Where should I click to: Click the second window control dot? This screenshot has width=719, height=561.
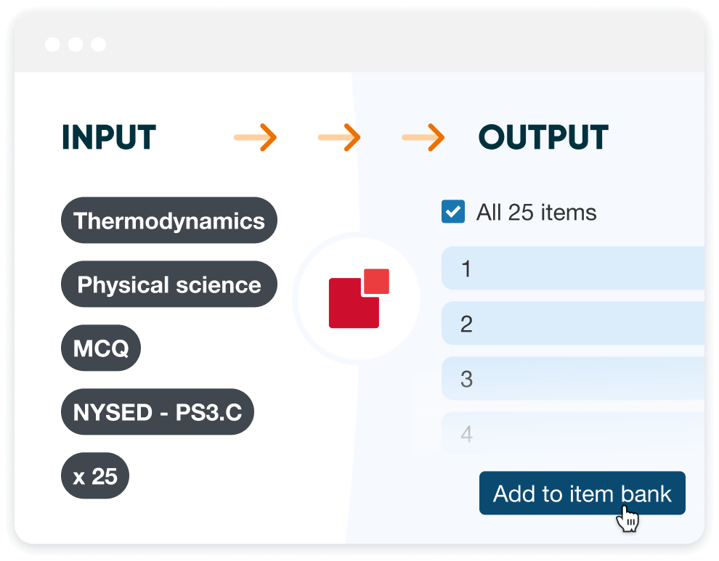tap(76, 45)
